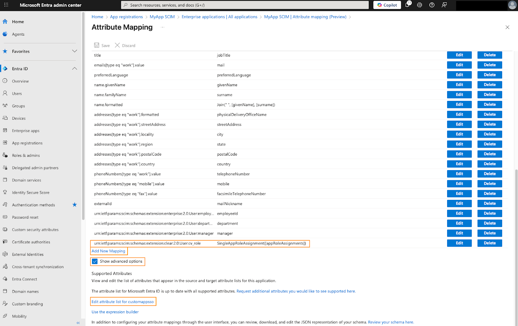
Task: Open Custom branding in sidebar
Action: (x=28, y=304)
